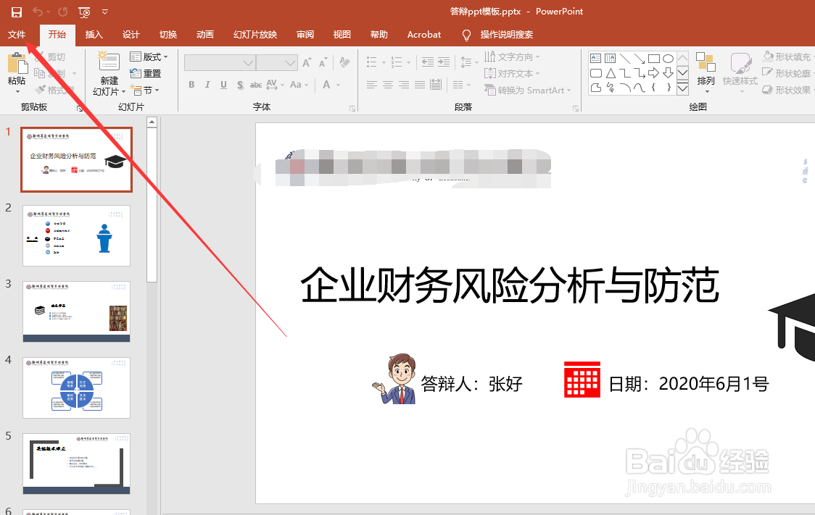815x515 pixels.
Task: Select the down arrow shape
Action: (x=669, y=73)
